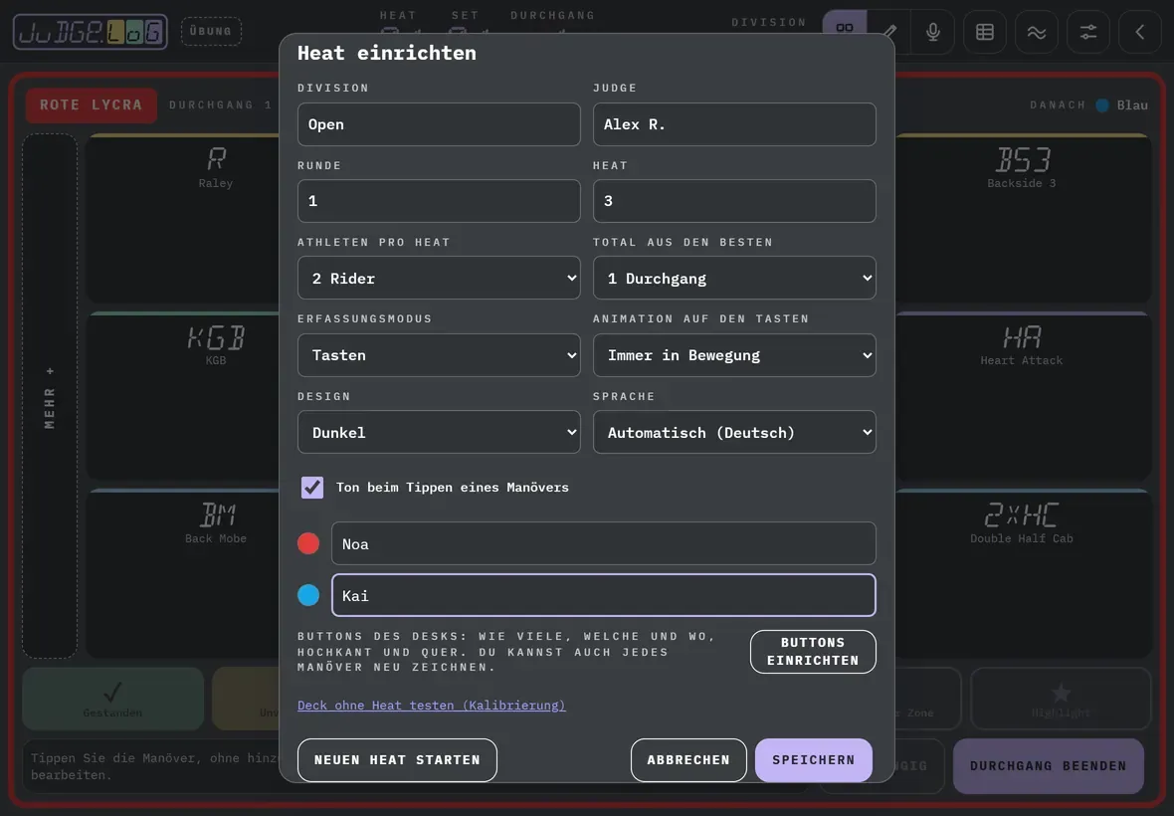Open the Sprache language dropdown
Viewport: 1174px width, 816px height.
coord(734,432)
